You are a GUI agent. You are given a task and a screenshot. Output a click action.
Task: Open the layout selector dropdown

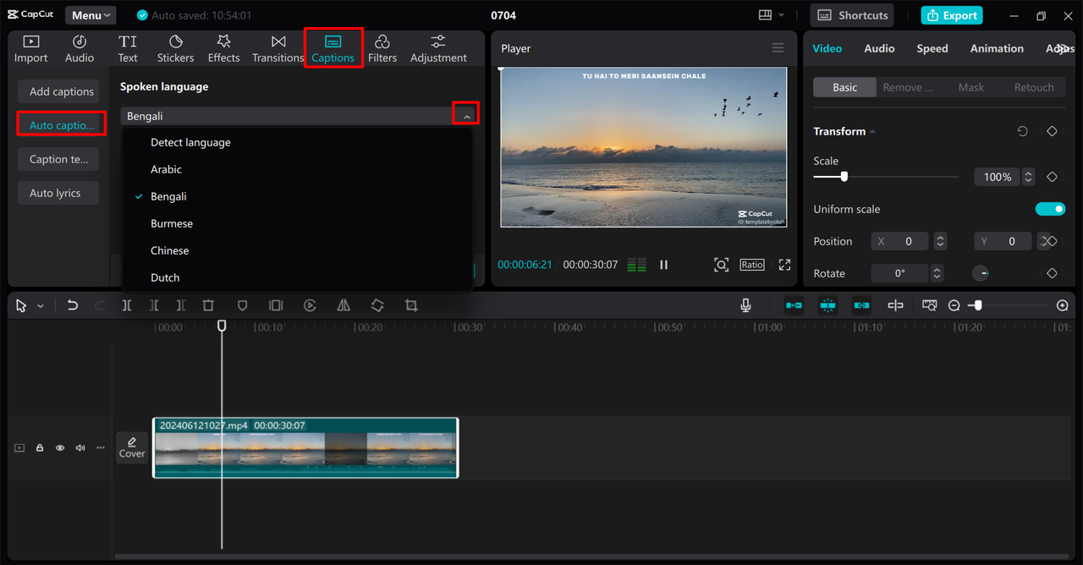771,15
